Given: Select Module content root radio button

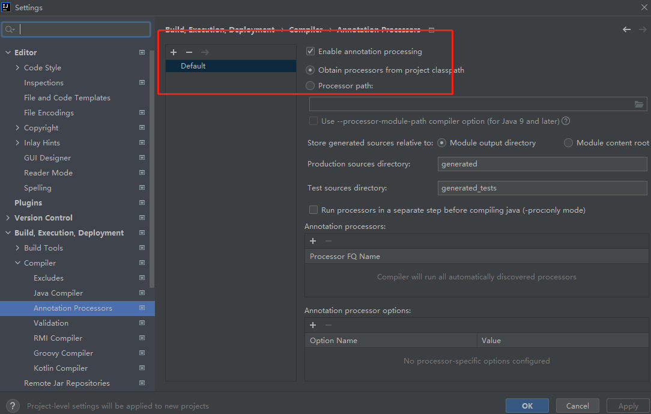Looking at the screenshot, I should (568, 142).
